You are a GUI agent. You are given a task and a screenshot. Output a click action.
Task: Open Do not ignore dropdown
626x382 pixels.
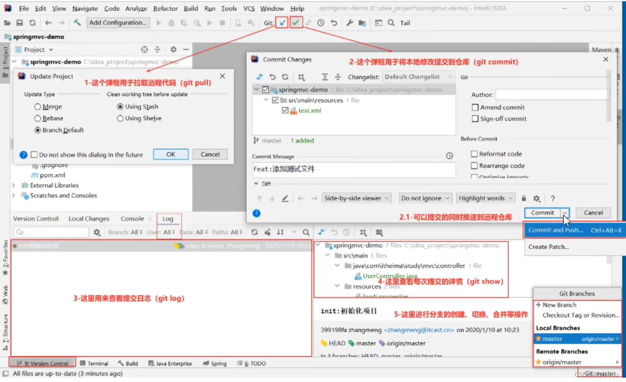coord(425,198)
